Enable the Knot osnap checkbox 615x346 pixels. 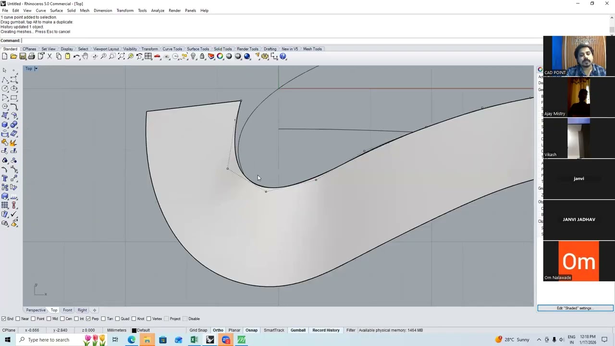pyautogui.click(x=134, y=319)
